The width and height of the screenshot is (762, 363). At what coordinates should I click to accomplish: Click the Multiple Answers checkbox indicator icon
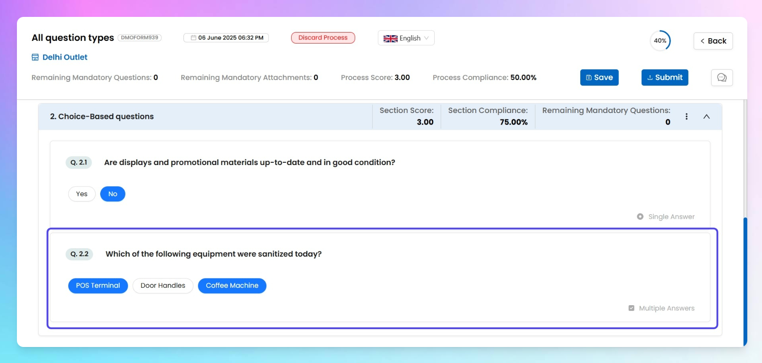[x=631, y=308]
